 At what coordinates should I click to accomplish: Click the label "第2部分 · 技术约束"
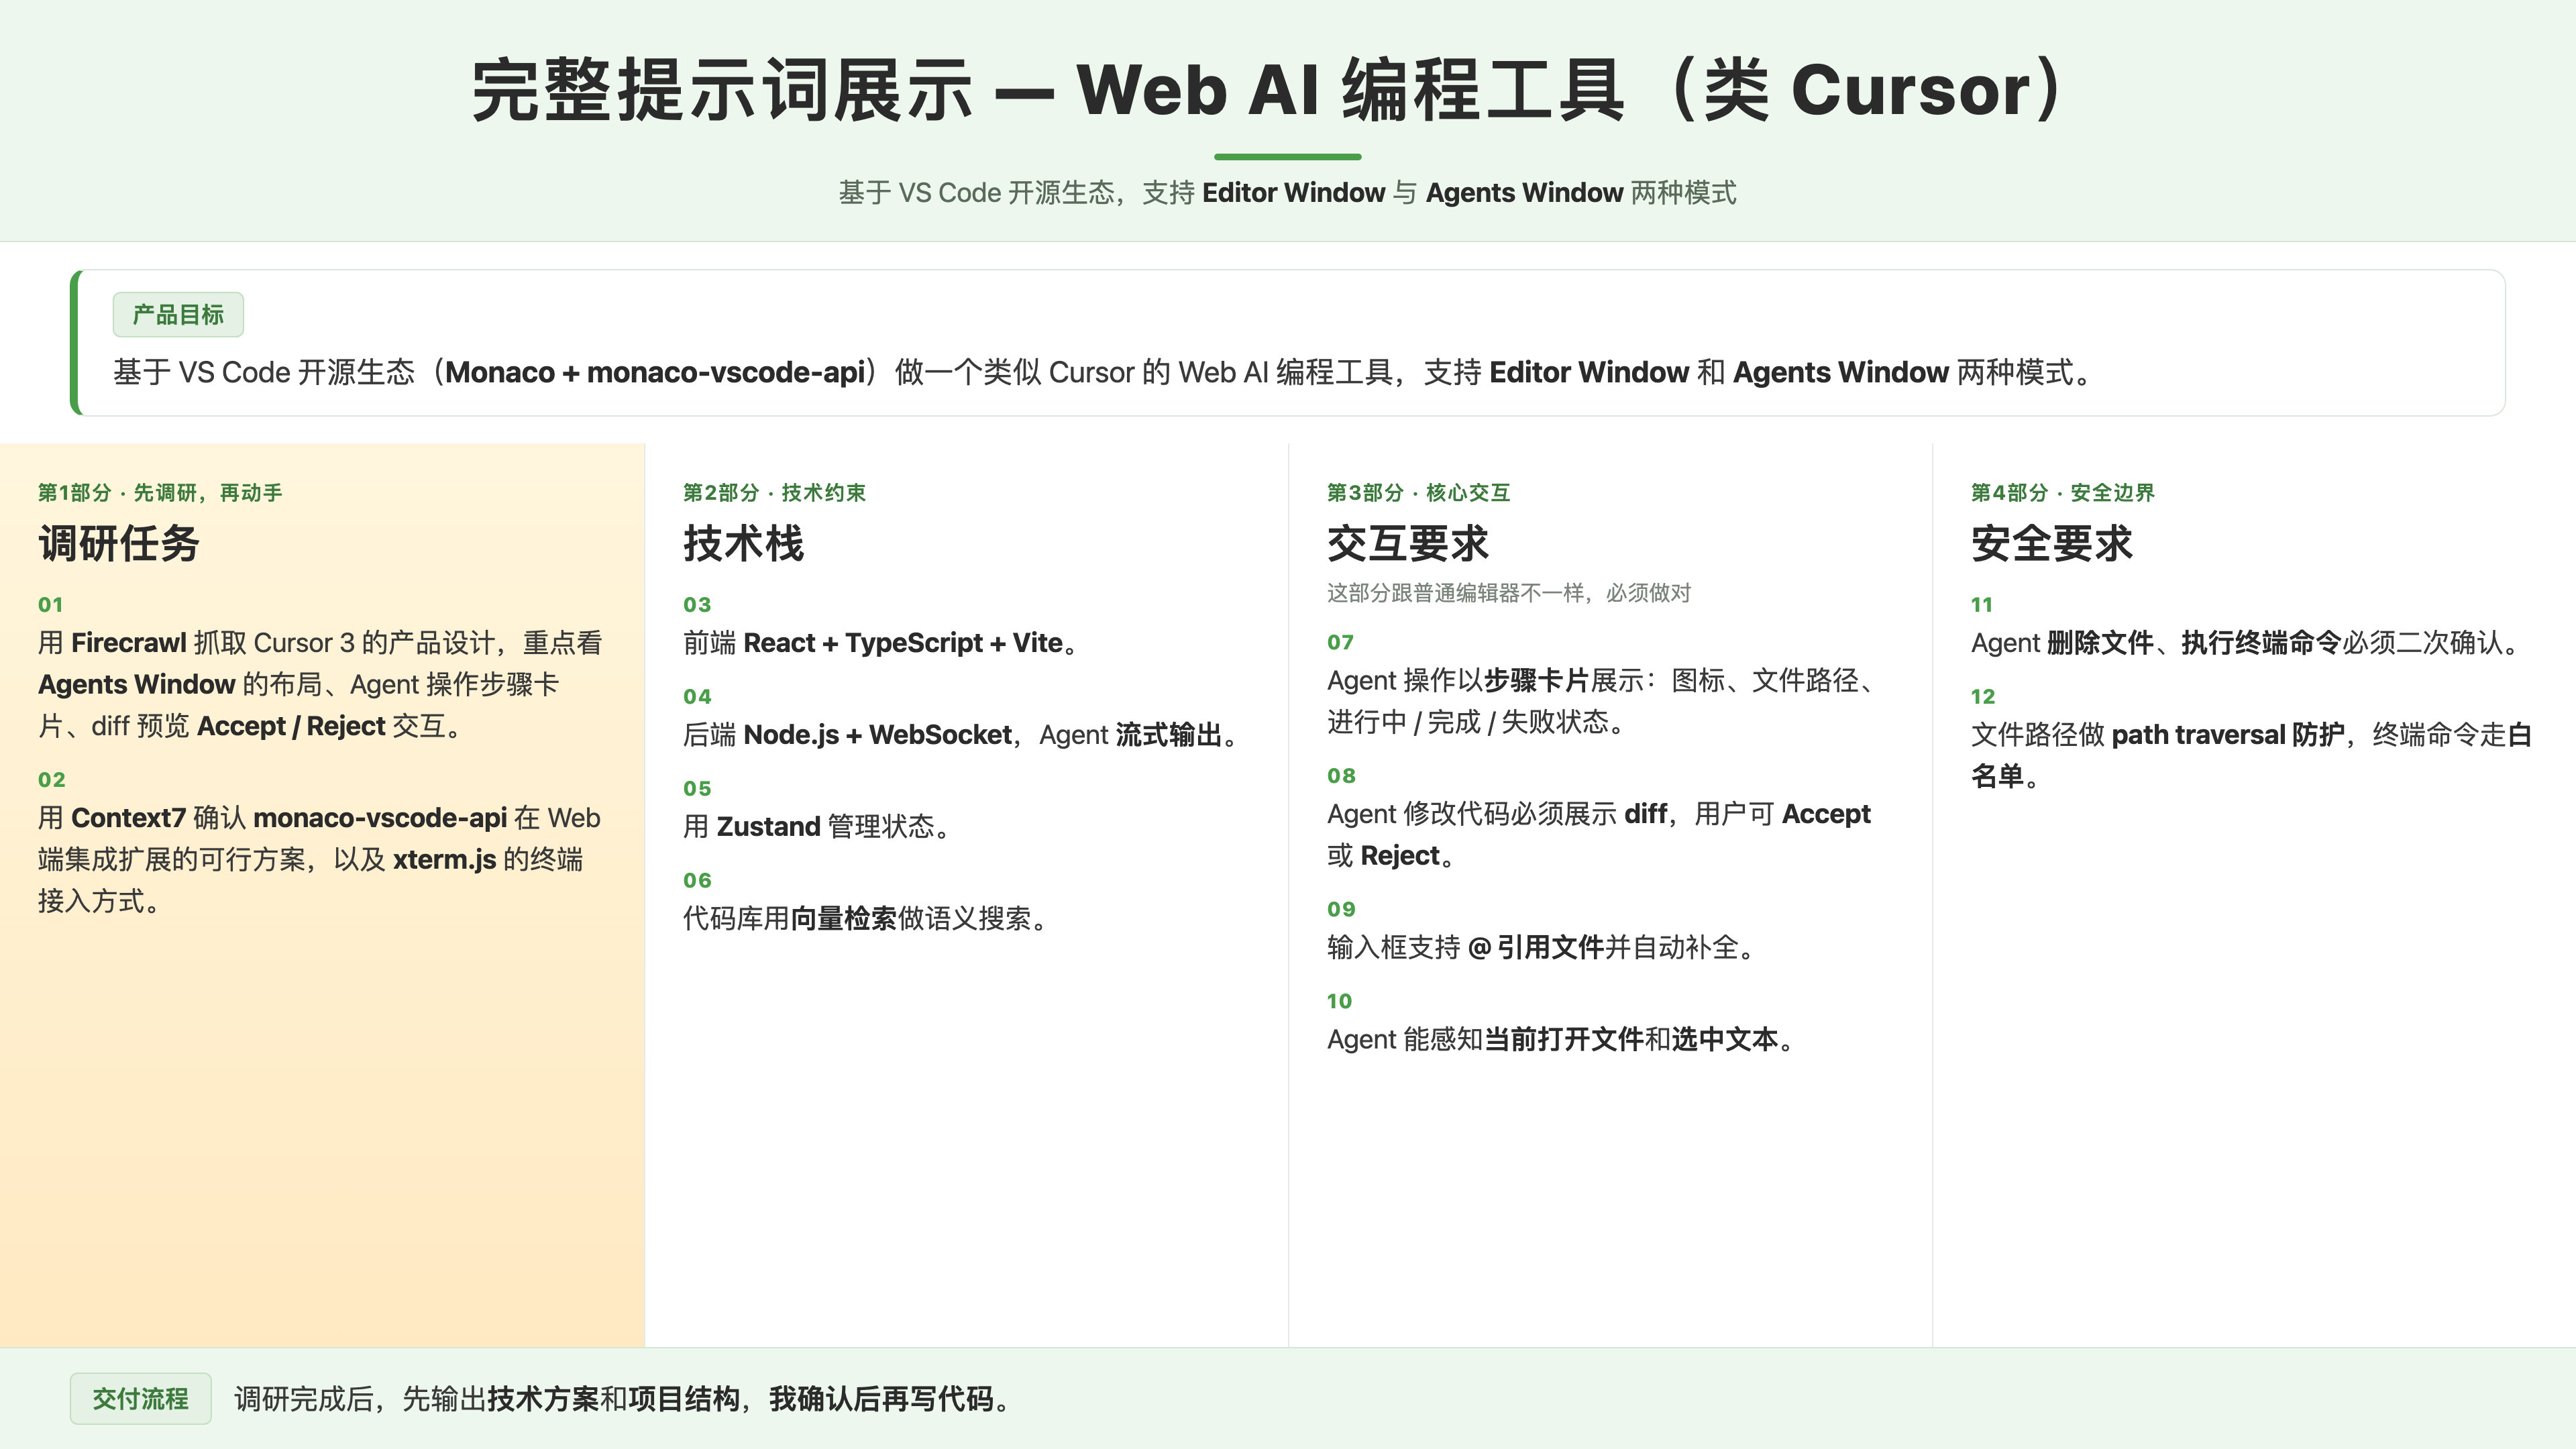click(x=774, y=492)
